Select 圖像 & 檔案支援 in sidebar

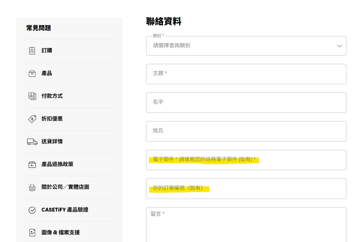pyautogui.click(x=70, y=233)
